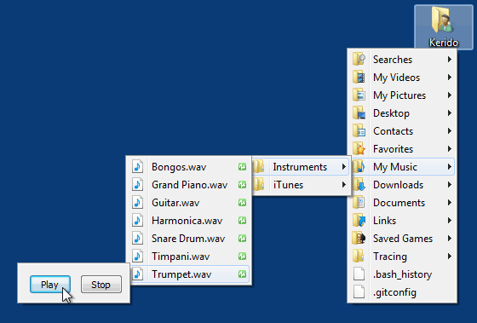Click the Documents folder icon
The width and height of the screenshot is (477, 323).
tap(359, 203)
